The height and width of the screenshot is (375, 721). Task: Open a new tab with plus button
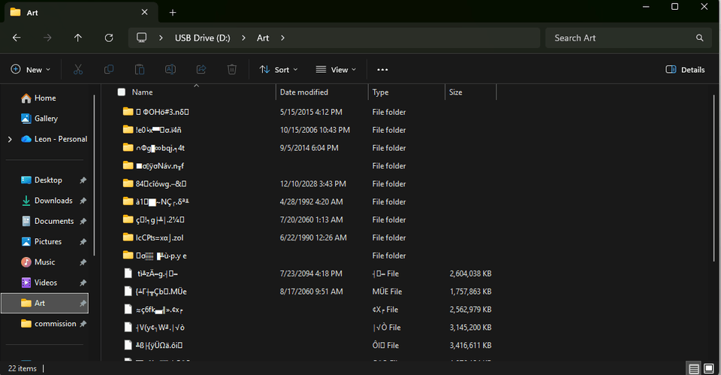pyautogui.click(x=173, y=13)
